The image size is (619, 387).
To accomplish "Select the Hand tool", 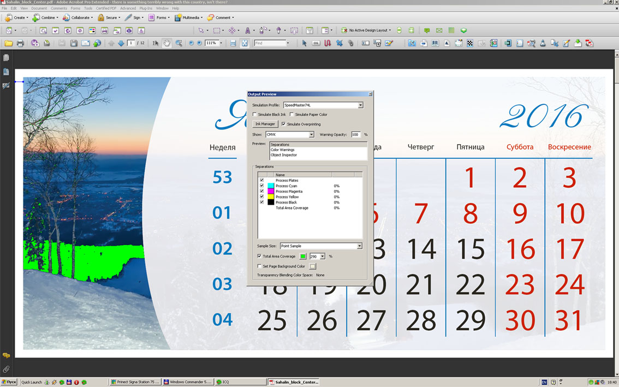I will pyautogui.click(x=166, y=43).
